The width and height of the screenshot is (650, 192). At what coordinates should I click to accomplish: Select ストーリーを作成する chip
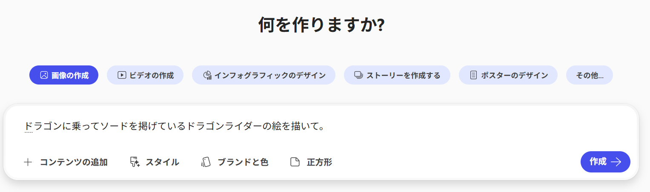point(397,75)
